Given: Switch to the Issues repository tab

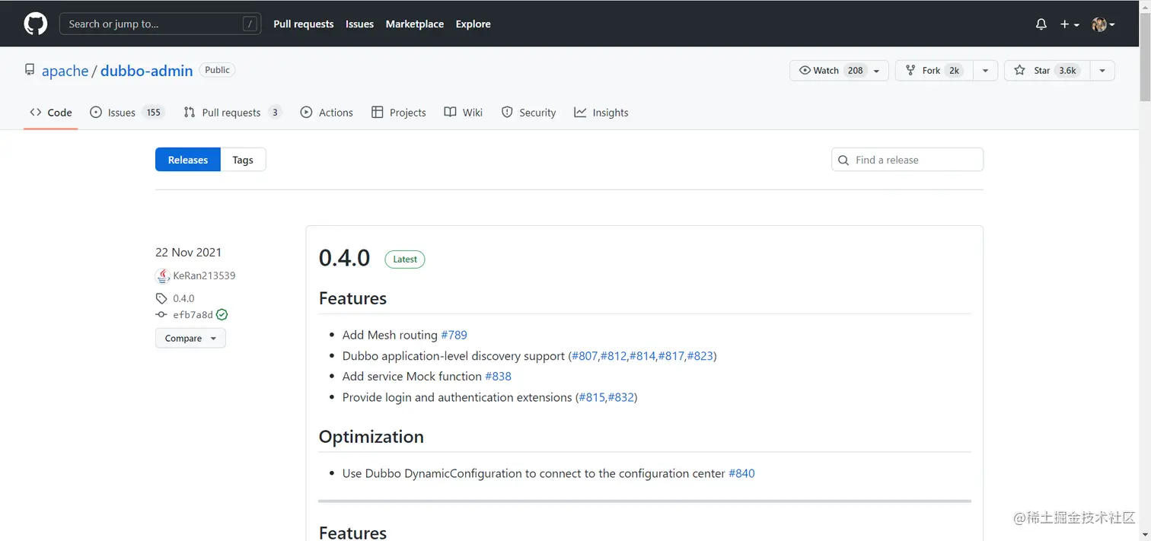Looking at the screenshot, I should (126, 113).
